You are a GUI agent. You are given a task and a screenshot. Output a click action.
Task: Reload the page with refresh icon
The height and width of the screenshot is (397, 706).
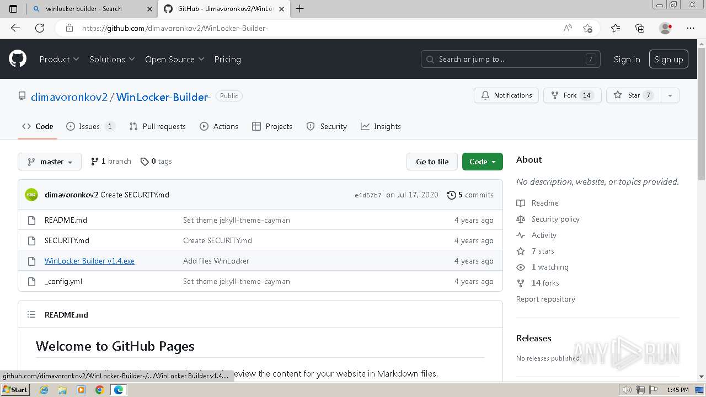point(40,28)
